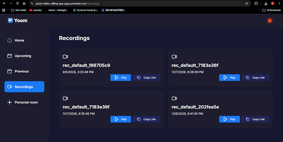Play the recording dated 1/27/2026, 9:36:09 PM
Image resolution: width=283 pixels, height=142 pixels.
(x=229, y=78)
